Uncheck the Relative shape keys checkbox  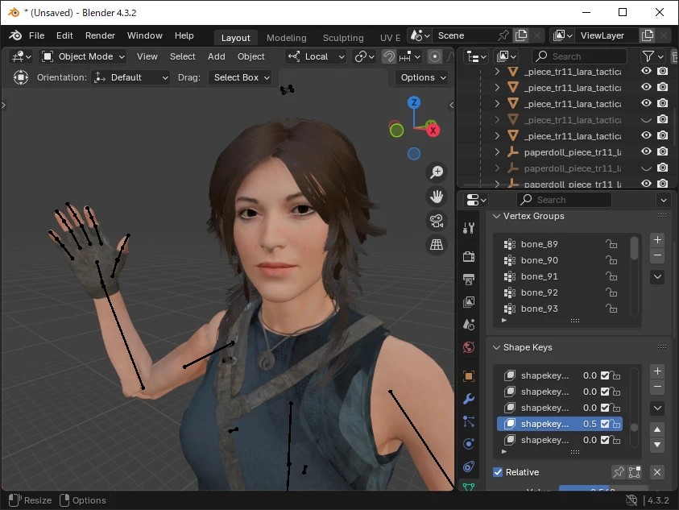click(x=498, y=472)
